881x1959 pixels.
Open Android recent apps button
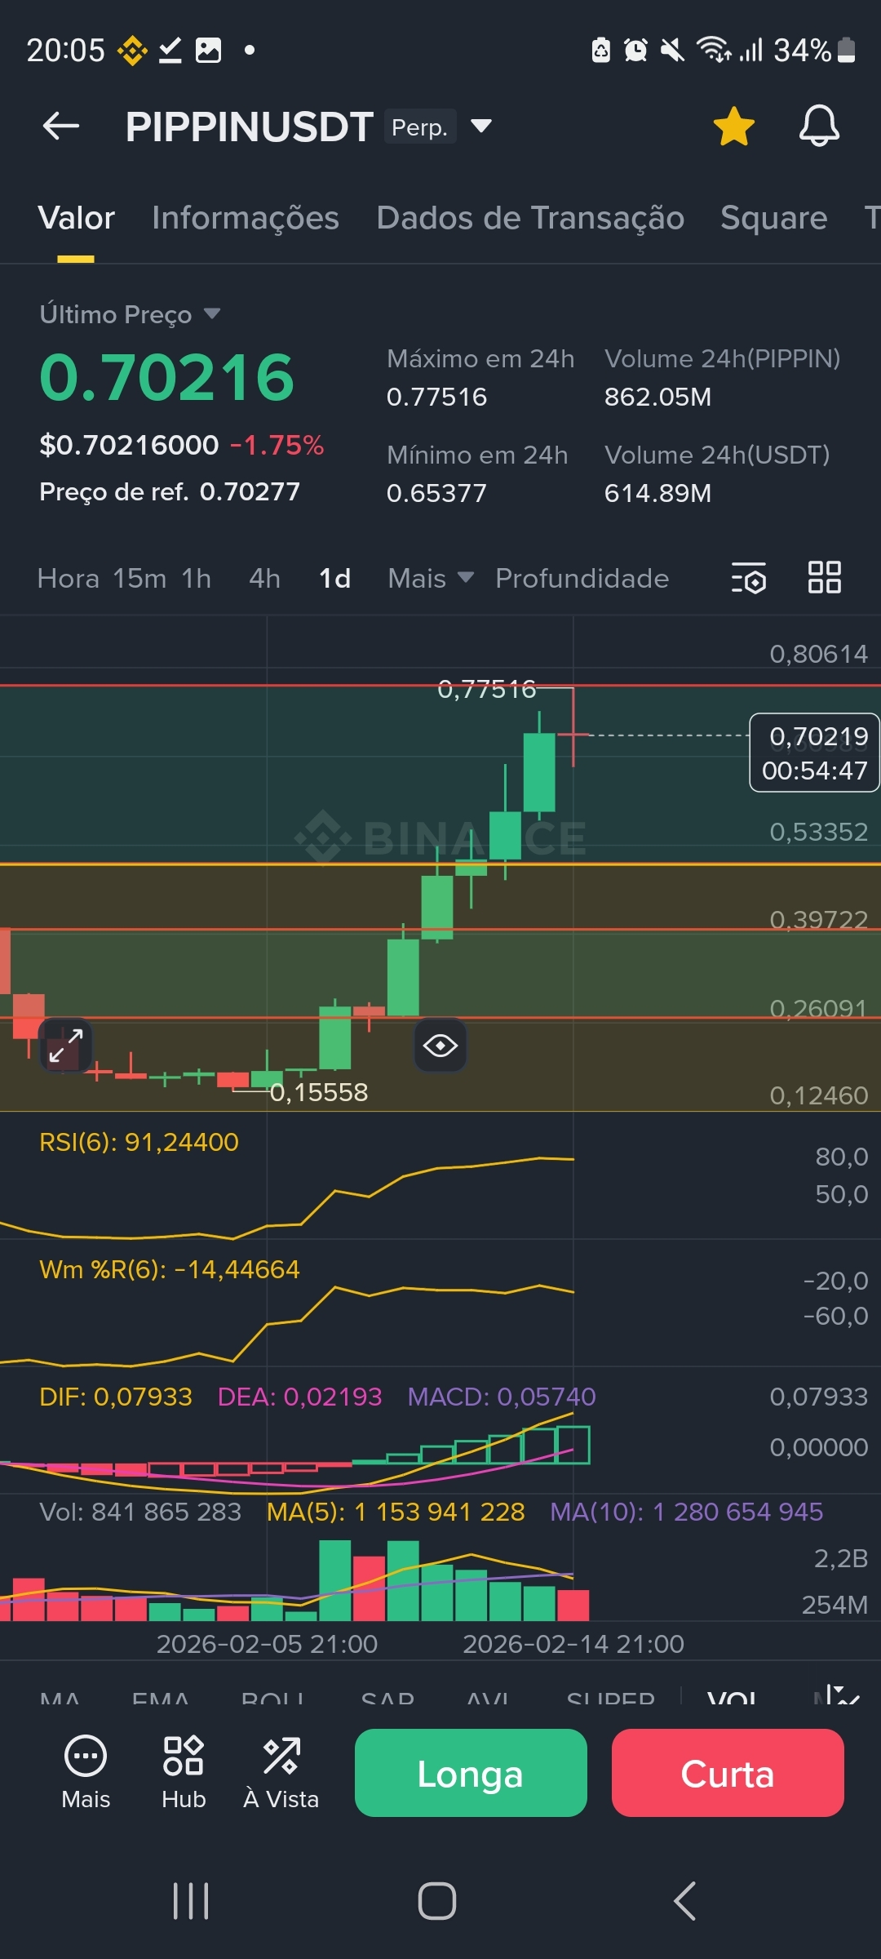click(x=191, y=1901)
